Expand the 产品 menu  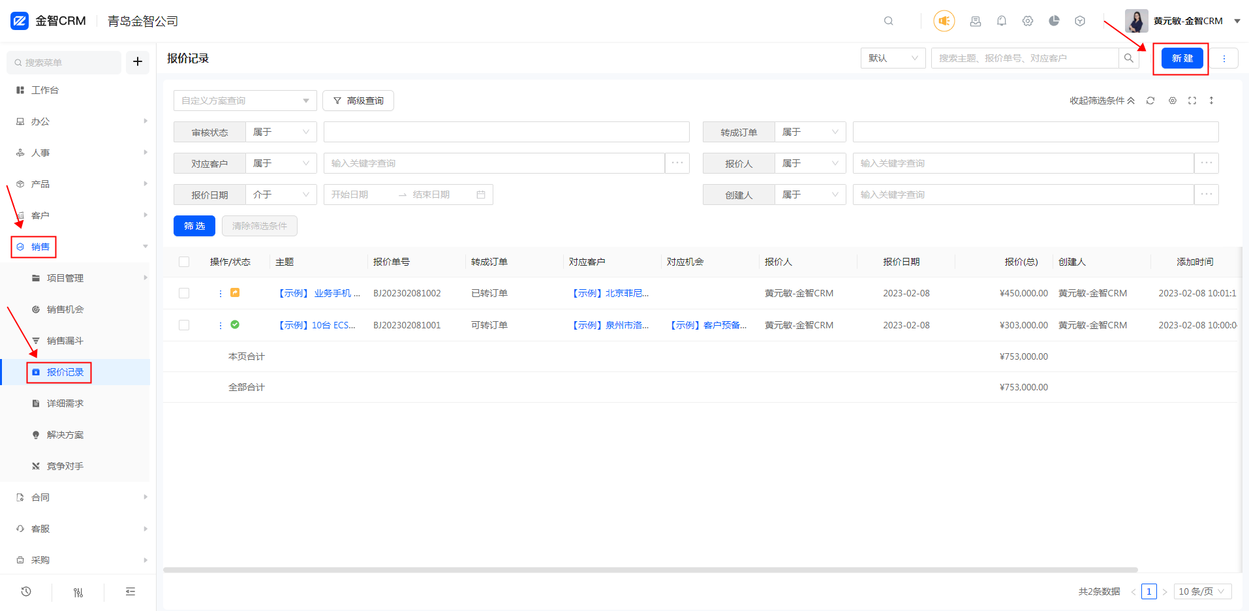(75, 184)
